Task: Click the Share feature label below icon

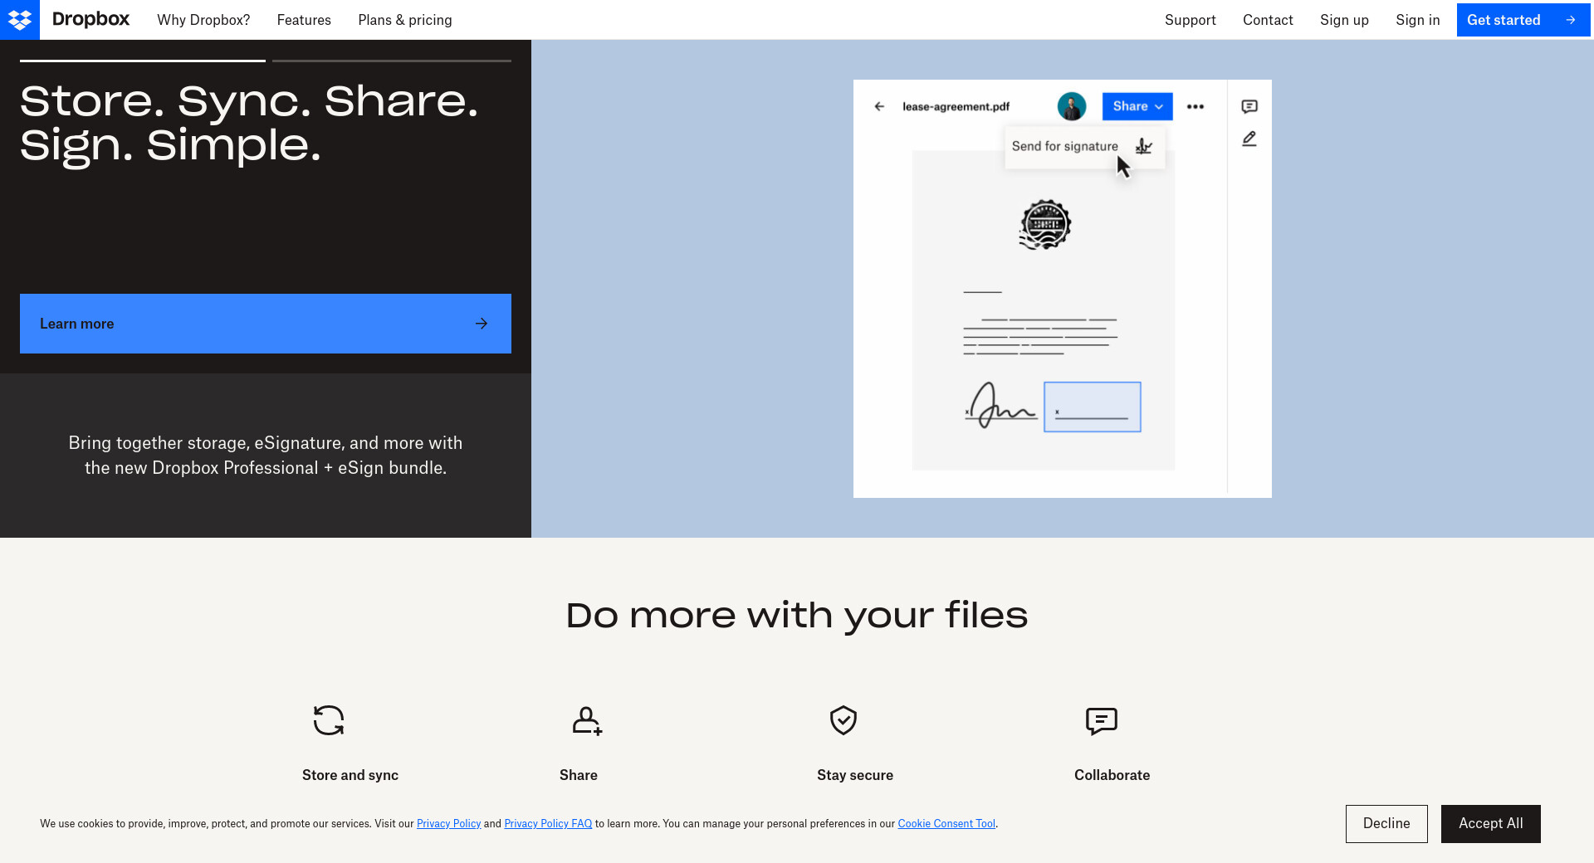Action: [579, 775]
